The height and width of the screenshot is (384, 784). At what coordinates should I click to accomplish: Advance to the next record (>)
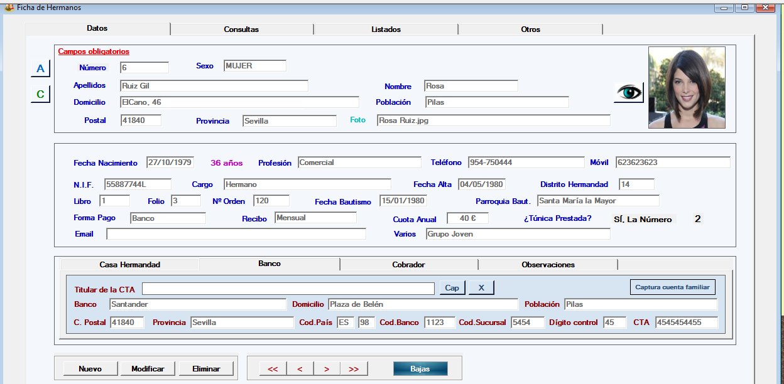(x=327, y=369)
